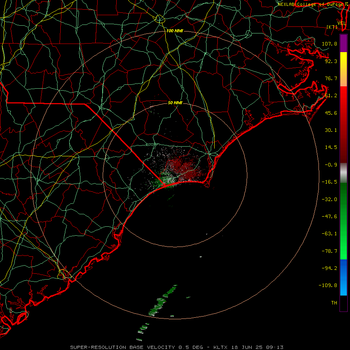350x350 pixels.
Task: Select the -109.8 legend value
Action: [x=328, y=285]
